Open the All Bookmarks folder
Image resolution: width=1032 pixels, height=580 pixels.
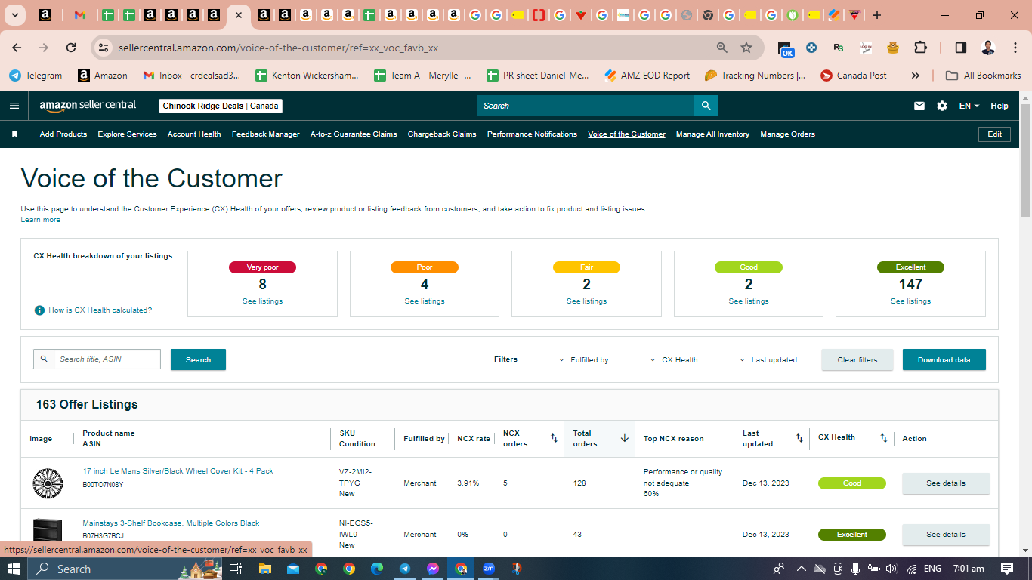tap(984, 76)
